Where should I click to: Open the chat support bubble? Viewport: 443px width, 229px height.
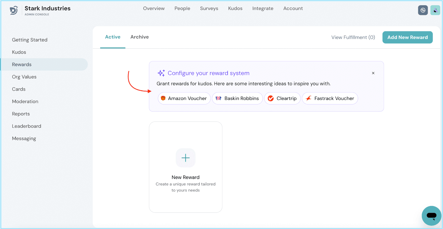pos(431,215)
